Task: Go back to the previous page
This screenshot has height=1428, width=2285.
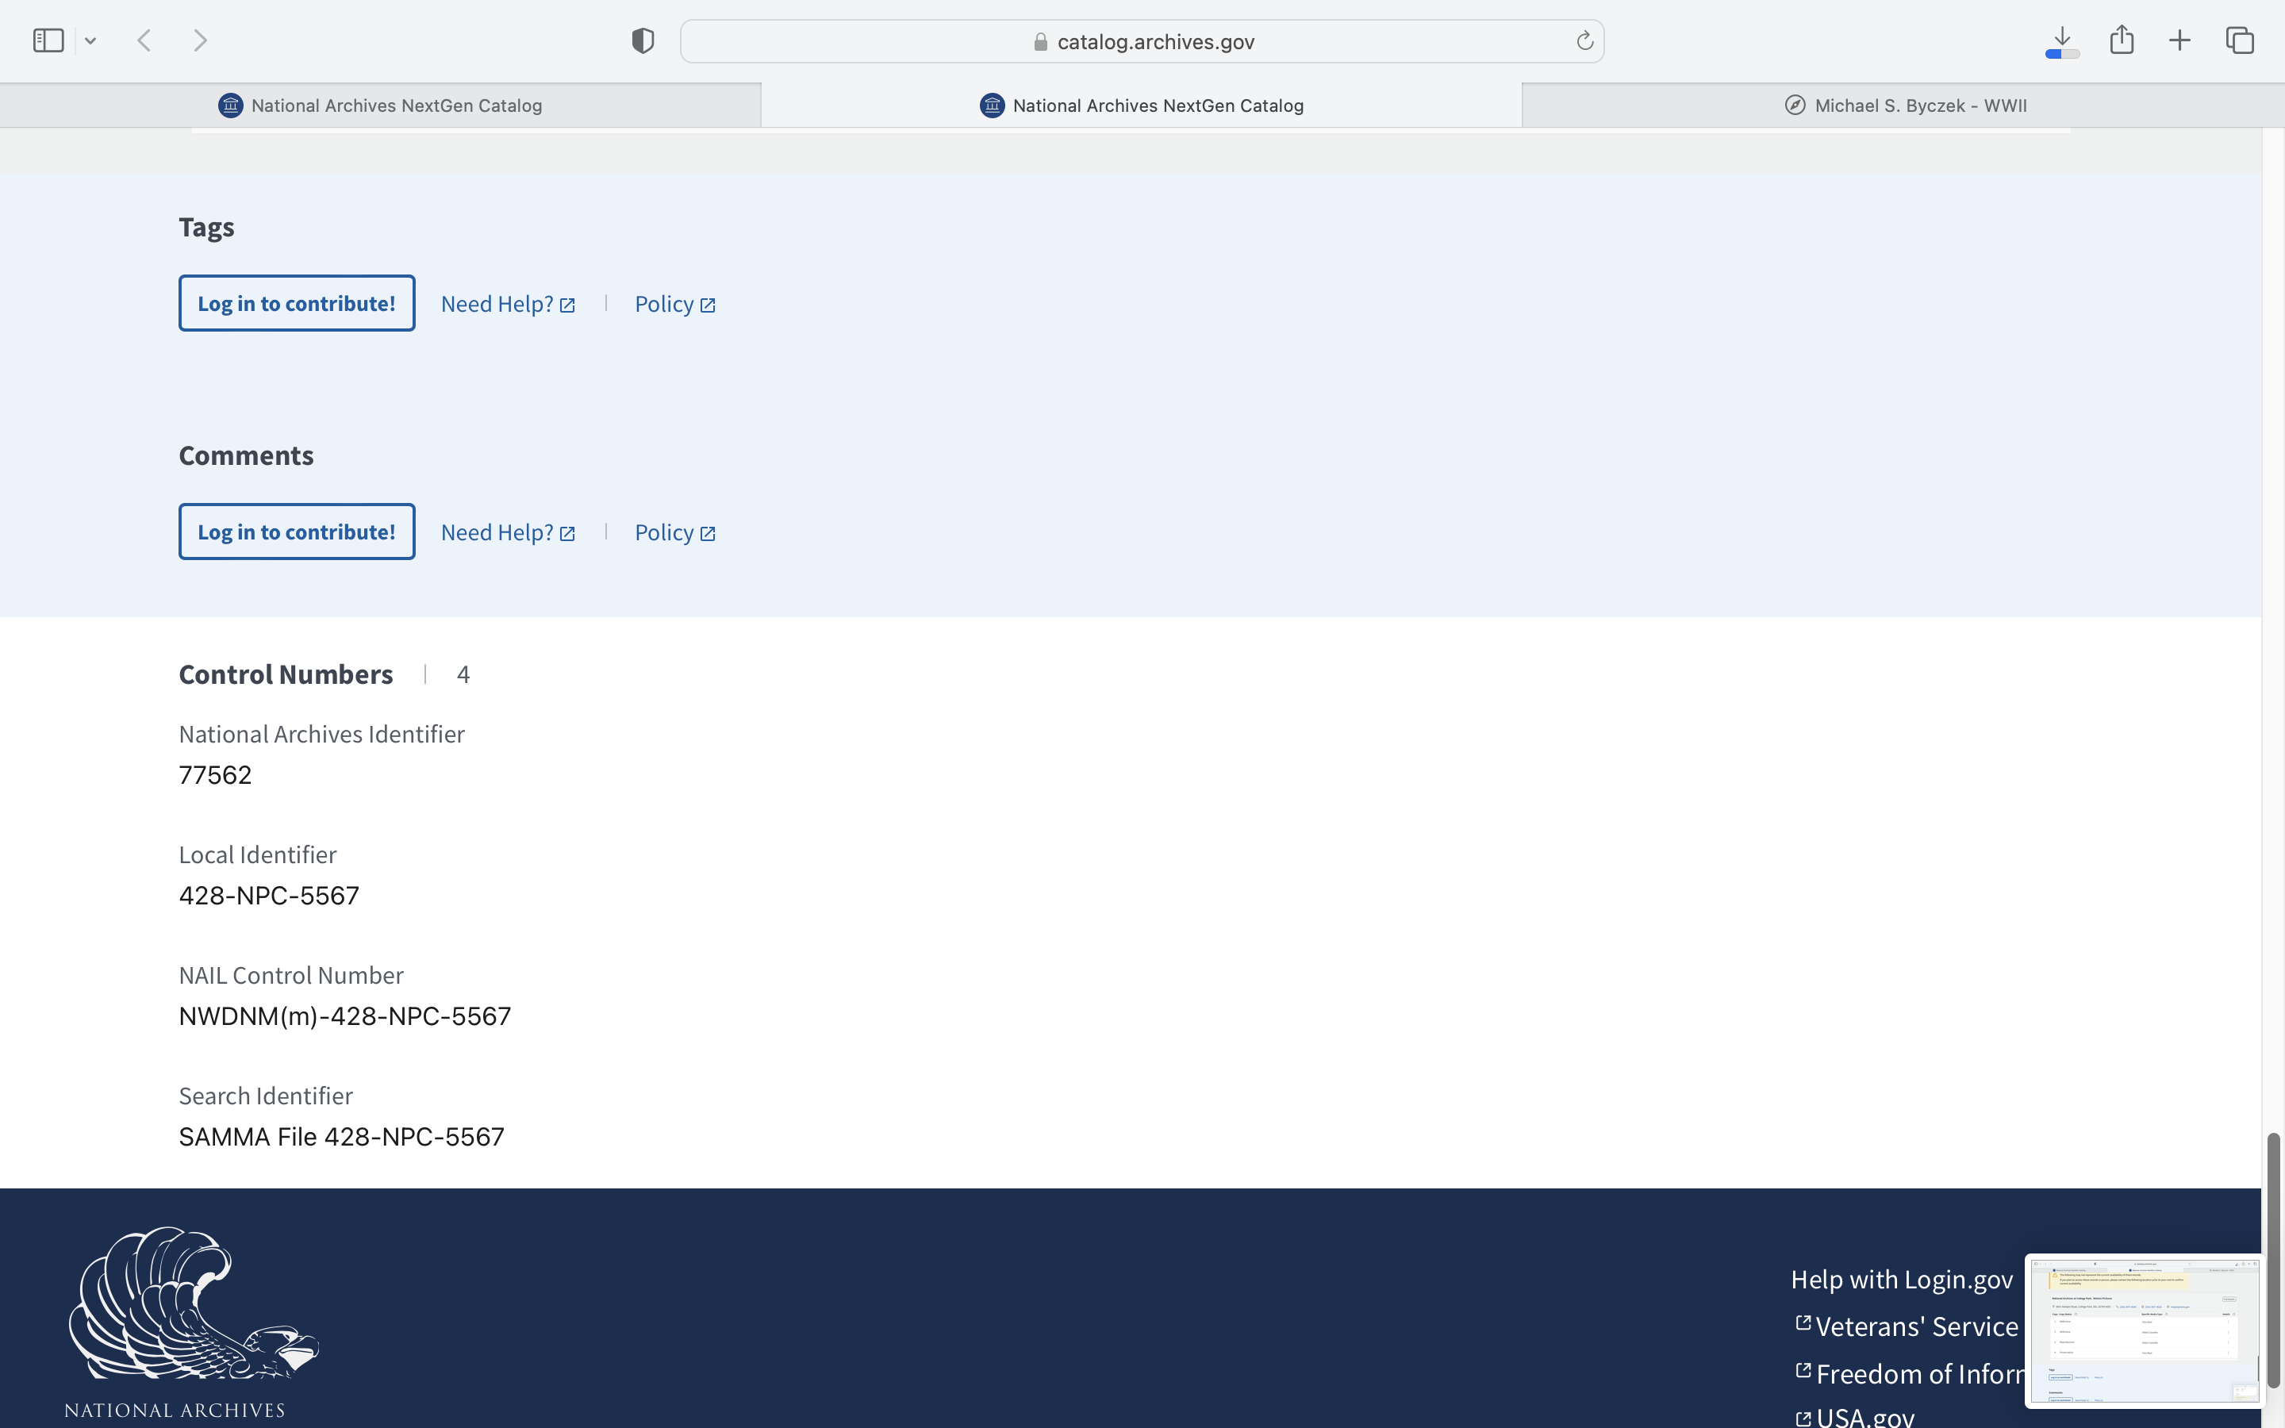Action: pos(144,40)
